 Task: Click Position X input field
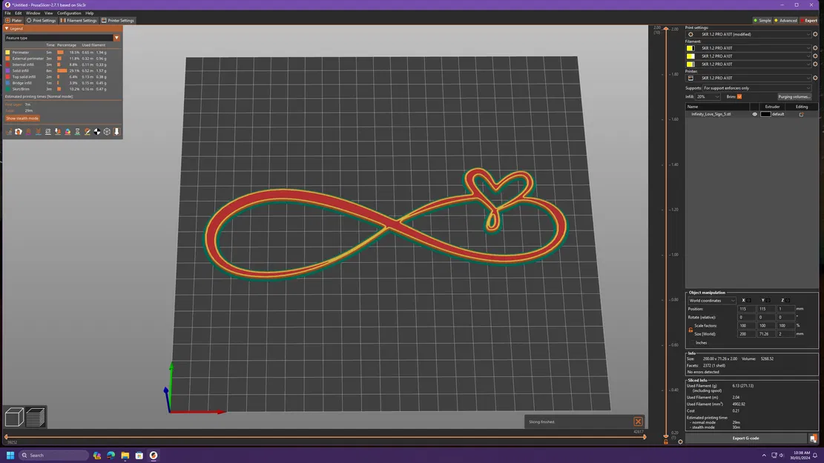[747, 309]
